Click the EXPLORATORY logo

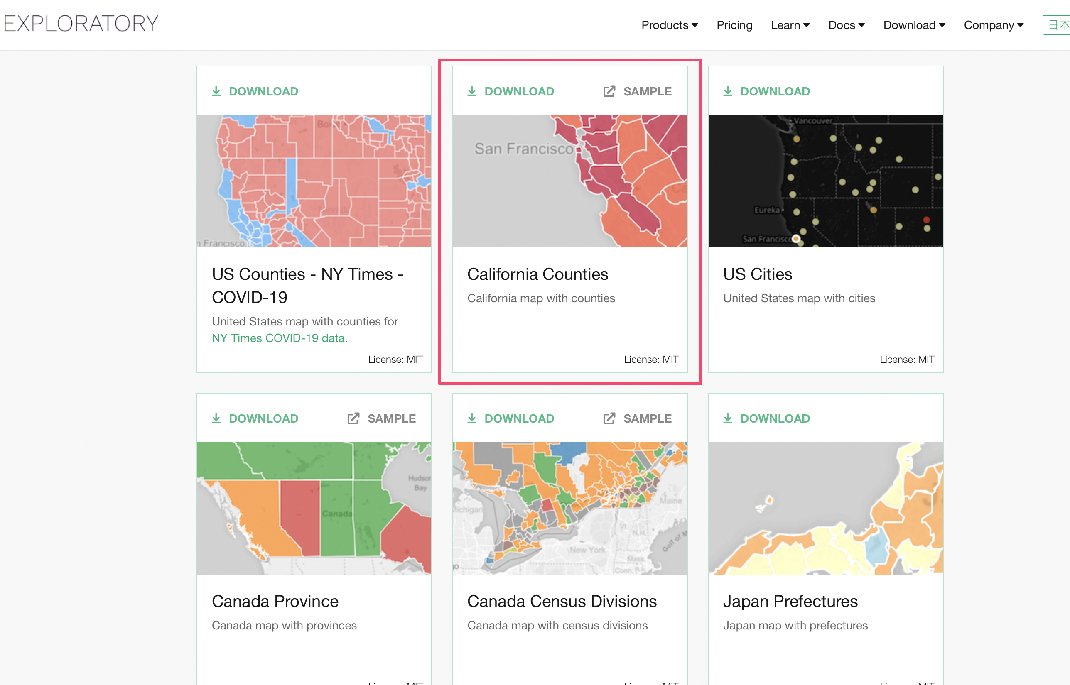pyautogui.click(x=81, y=24)
